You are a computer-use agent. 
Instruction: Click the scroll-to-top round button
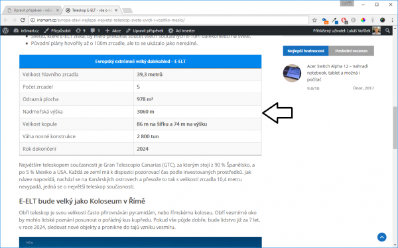coord(382,237)
